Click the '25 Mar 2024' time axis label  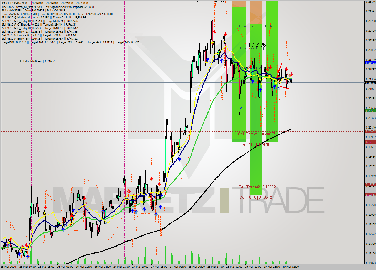(x=8, y=267)
